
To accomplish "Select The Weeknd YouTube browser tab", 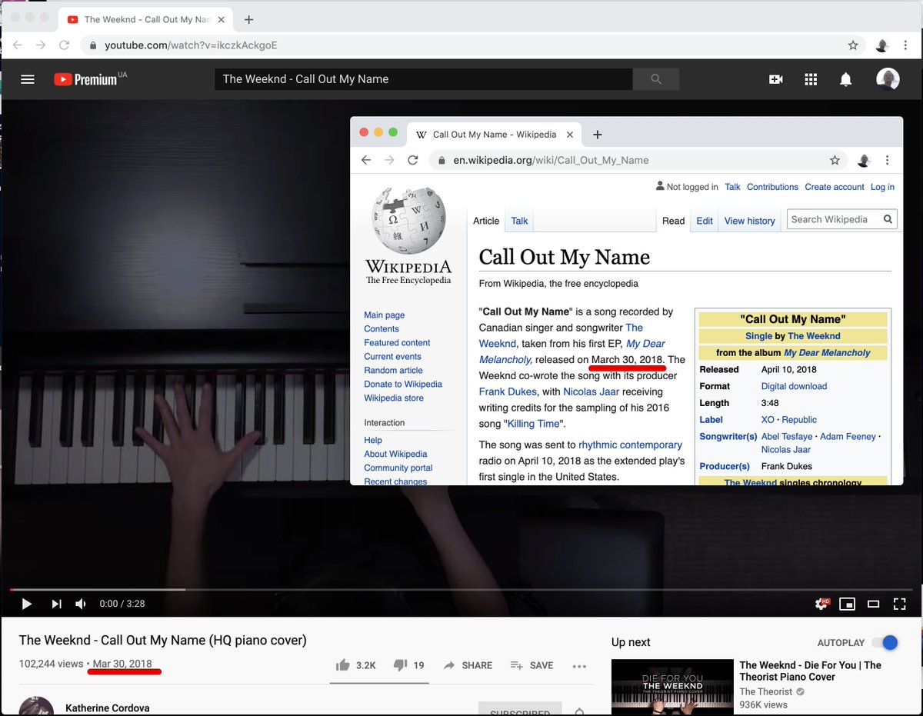I will (146, 19).
